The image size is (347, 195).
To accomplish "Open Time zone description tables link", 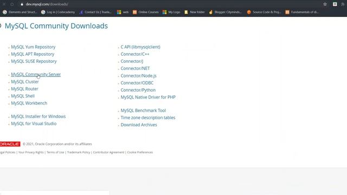I will tap(148, 118).
